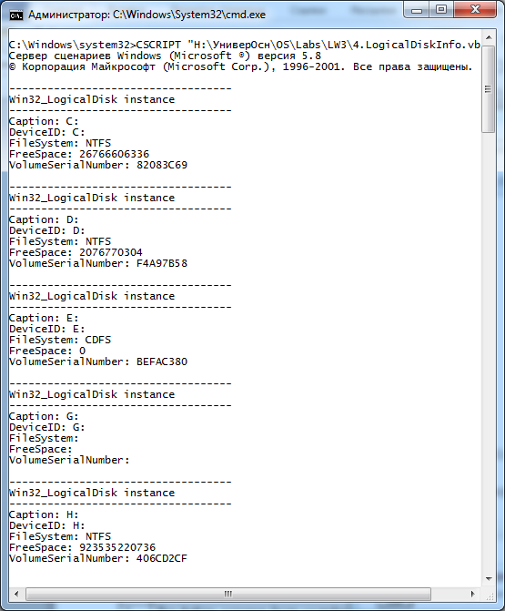This screenshot has width=505, height=611.
Task: Click the 'Caption: H:' line
Action: pyautogui.click(x=44, y=514)
